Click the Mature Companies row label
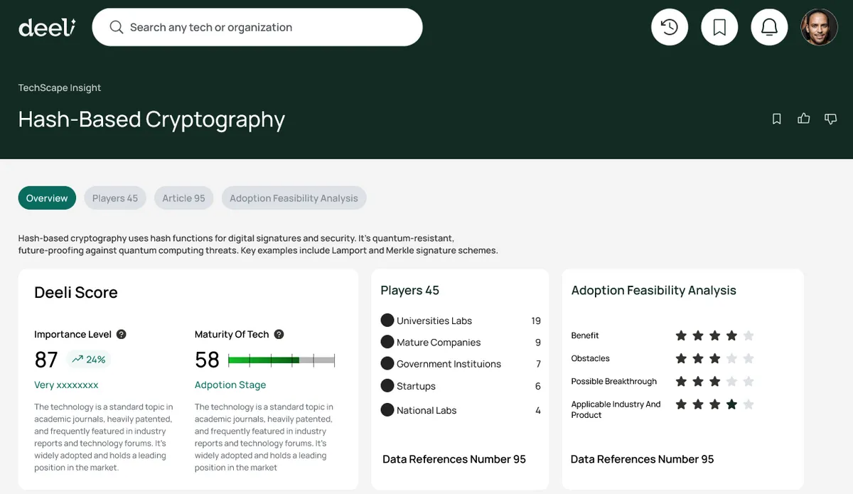Image resolution: width=853 pixels, height=494 pixels. click(x=439, y=342)
